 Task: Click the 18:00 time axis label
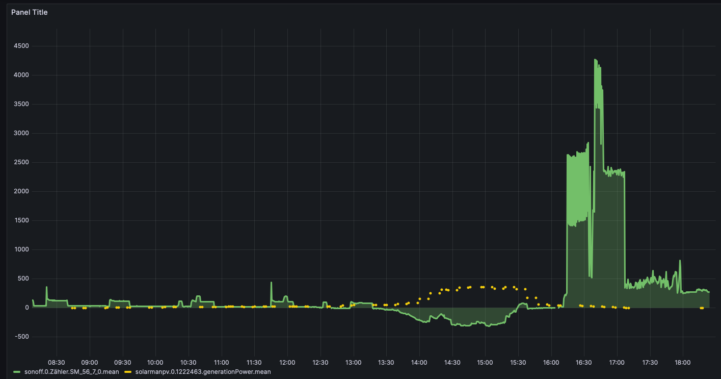683,363
